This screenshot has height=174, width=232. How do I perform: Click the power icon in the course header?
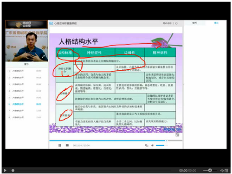(x=176, y=23)
